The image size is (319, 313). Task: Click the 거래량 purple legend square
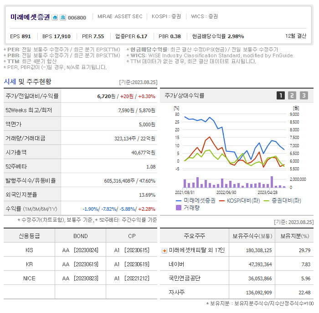click(179, 208)
